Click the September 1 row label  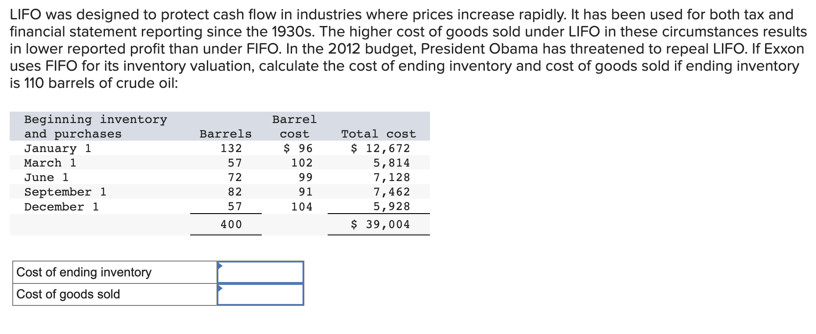[x=65, y=192]
